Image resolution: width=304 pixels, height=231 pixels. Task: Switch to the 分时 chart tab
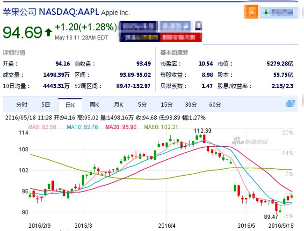pos(22,104)
